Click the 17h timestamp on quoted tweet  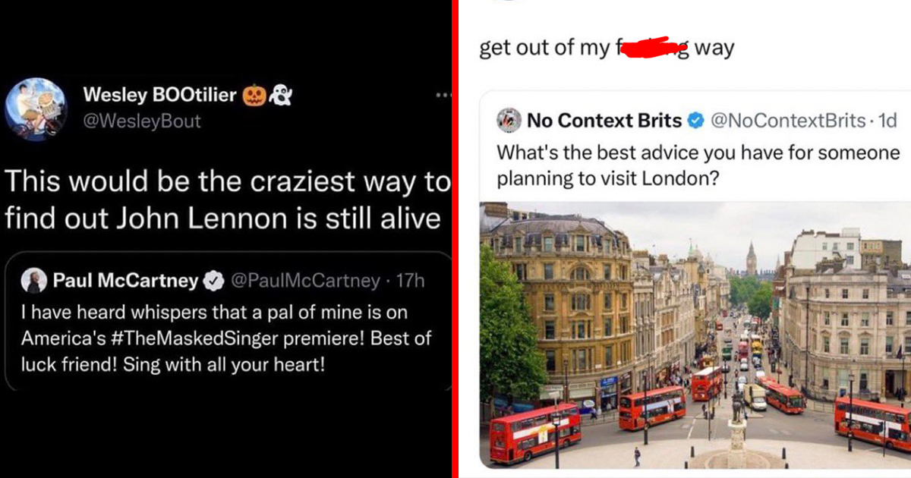click(411, 281)
